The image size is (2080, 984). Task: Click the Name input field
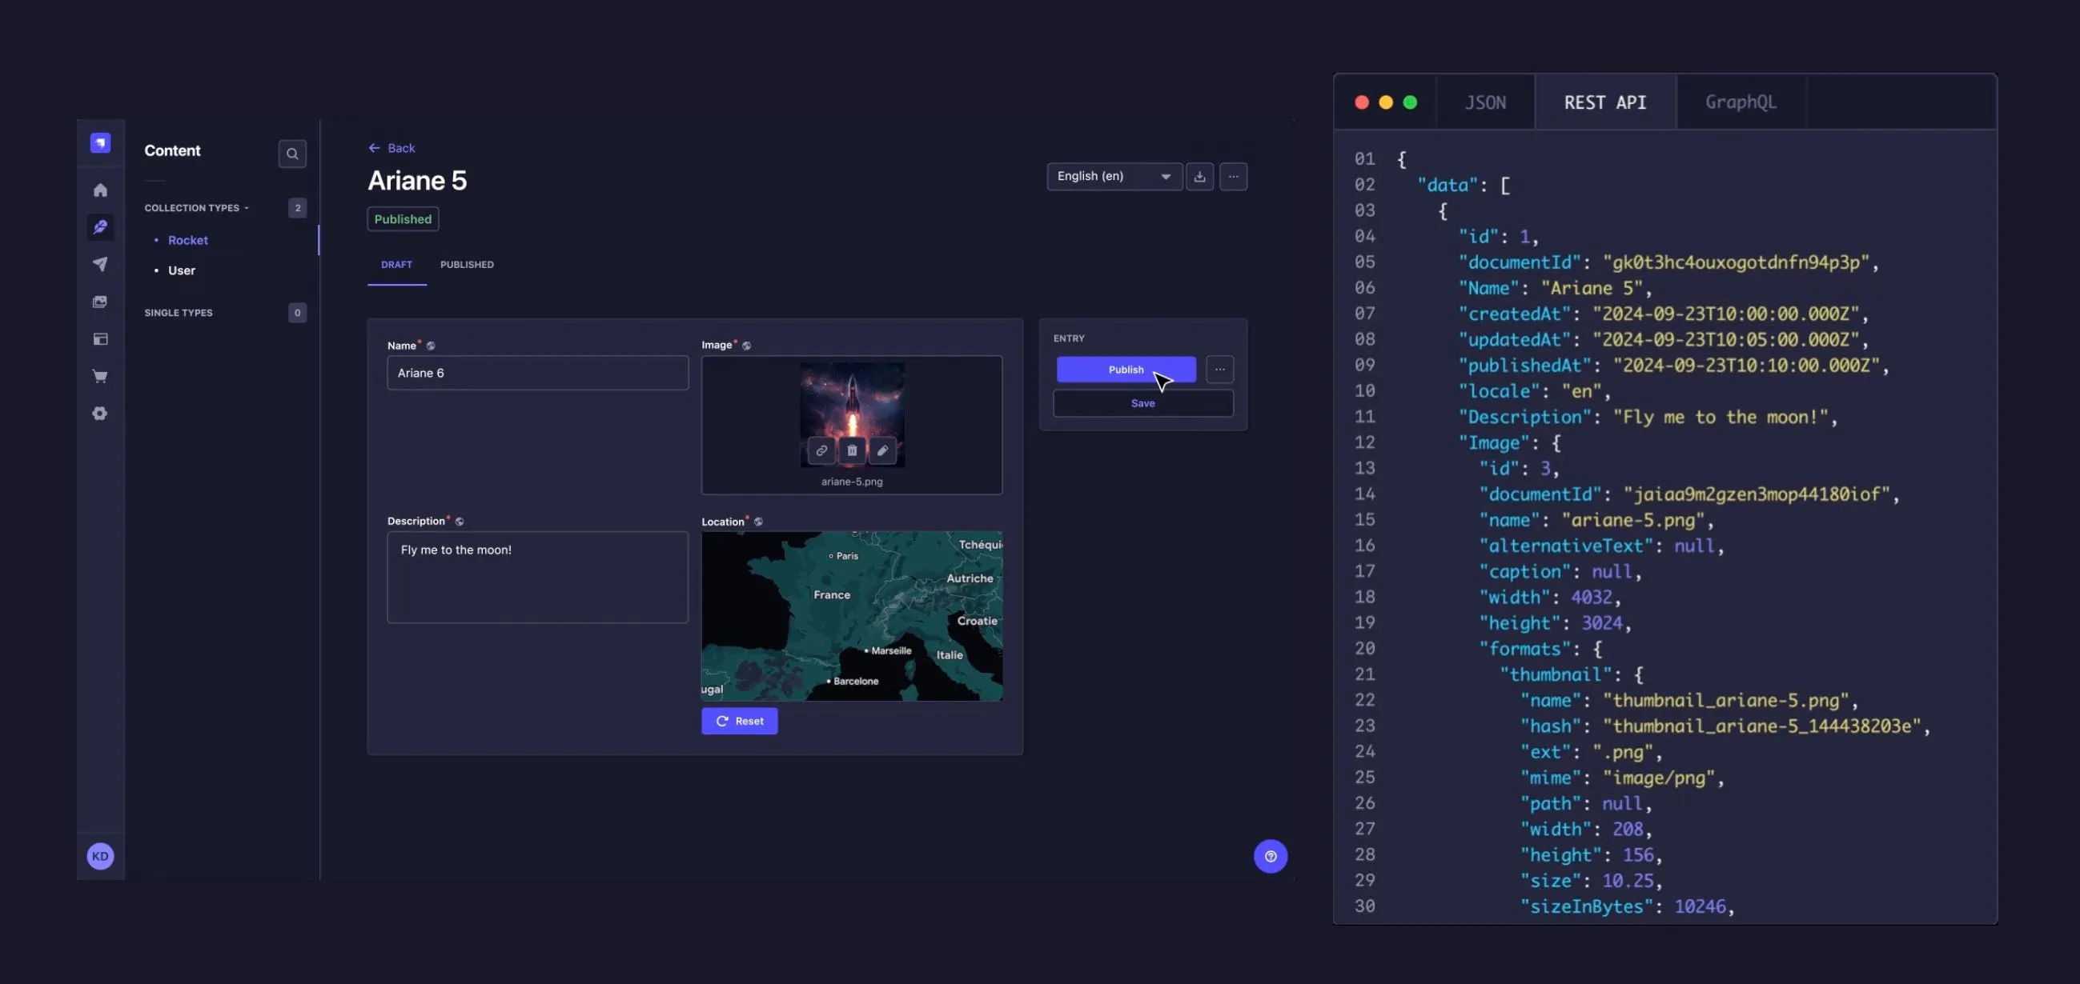point(538,373)
